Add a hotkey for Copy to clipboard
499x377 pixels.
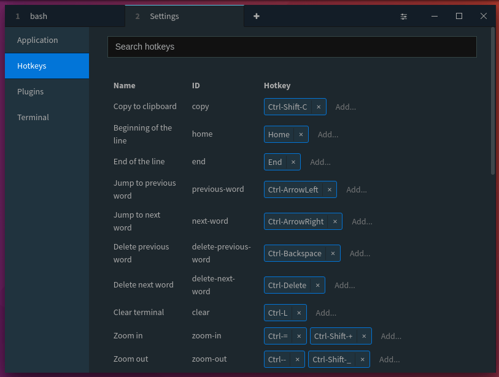click(346, 107)
